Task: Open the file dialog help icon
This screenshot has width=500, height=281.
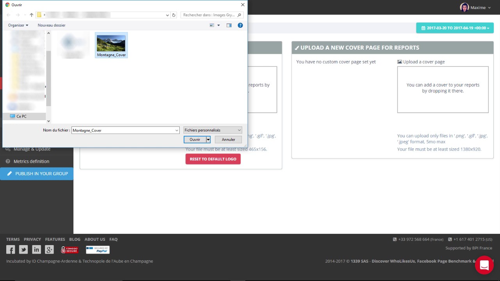Action: (240, 25)
